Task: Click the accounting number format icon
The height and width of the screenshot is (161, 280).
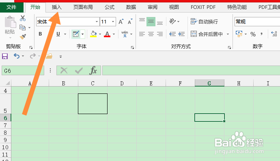Action: (x=239, y=34)
